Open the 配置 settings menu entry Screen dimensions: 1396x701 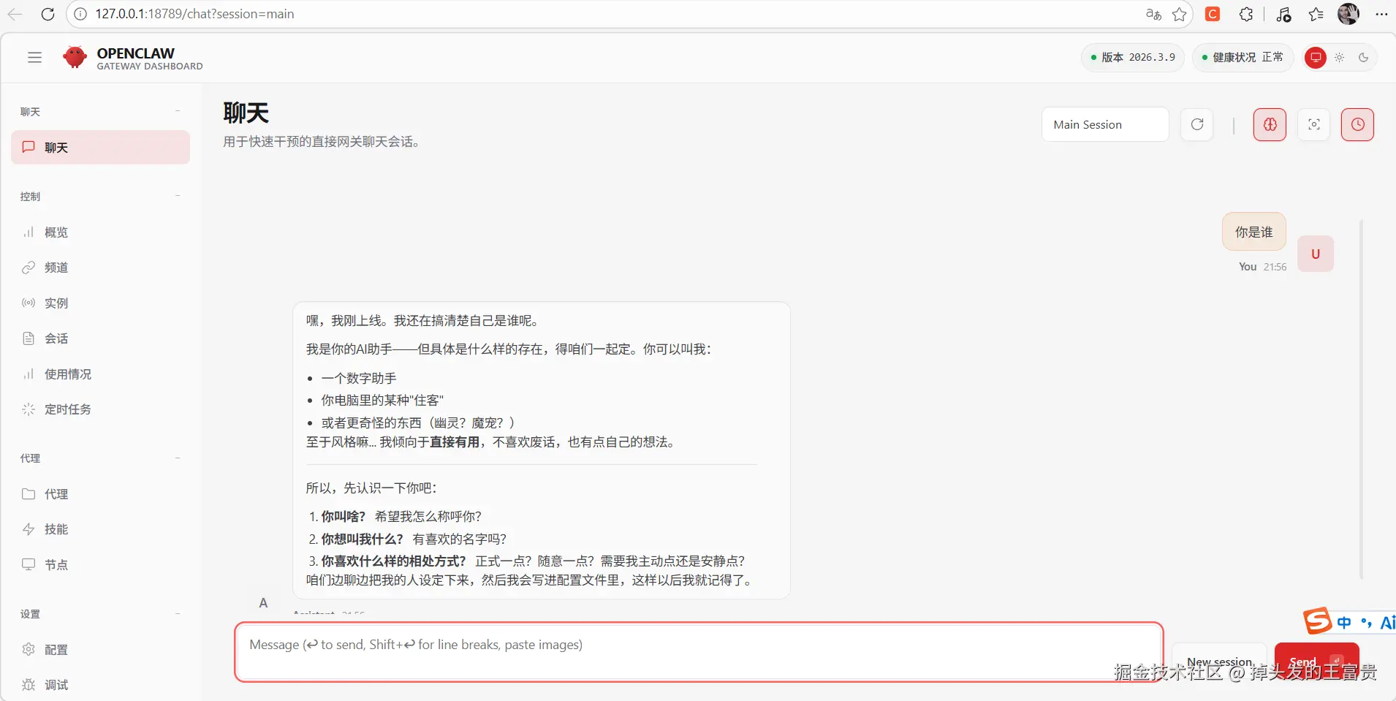(x=56, y=649)
